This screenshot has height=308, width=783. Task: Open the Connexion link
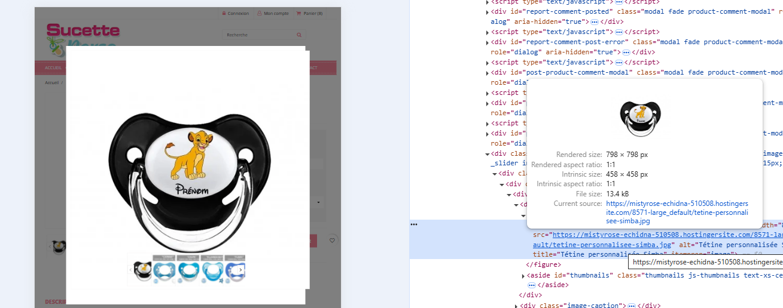[238, 13]
